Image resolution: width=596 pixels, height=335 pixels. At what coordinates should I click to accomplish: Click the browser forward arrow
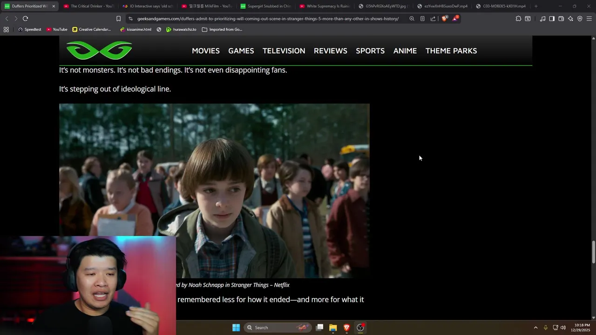click(15, 19)
